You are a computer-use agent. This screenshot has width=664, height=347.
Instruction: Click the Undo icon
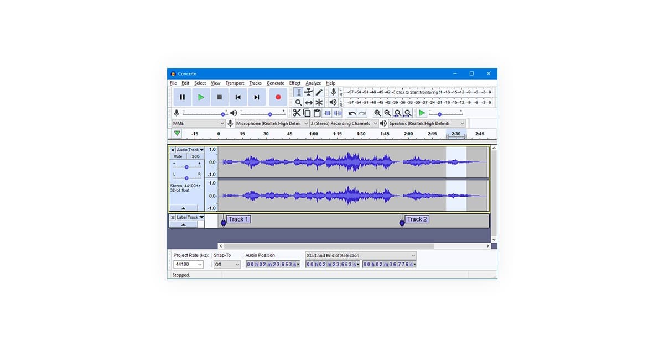(x=352, y=113)
